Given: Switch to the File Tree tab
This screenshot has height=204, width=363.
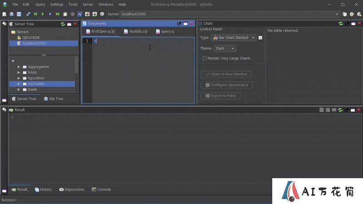Looking at the screenshot, I should click(54, 99).
